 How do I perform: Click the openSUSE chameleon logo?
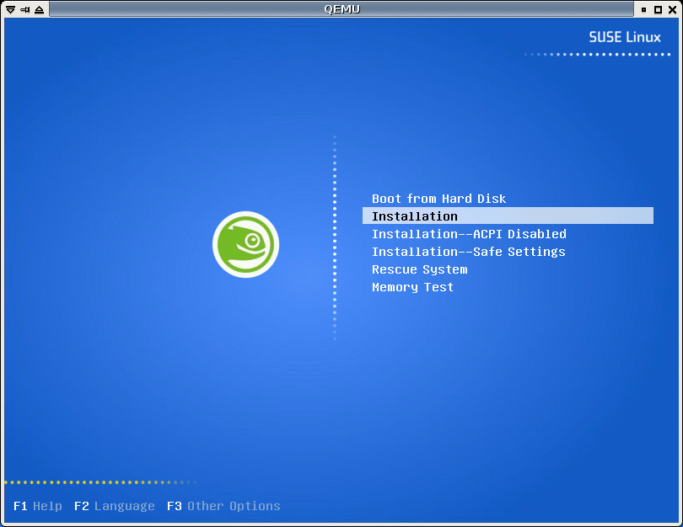coord(245,244)
